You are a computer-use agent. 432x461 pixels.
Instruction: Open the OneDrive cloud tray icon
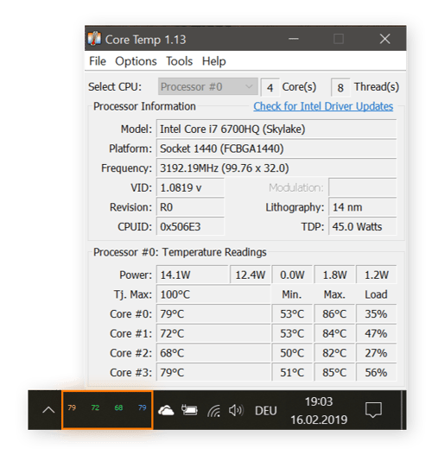click(x=166, y=410)
